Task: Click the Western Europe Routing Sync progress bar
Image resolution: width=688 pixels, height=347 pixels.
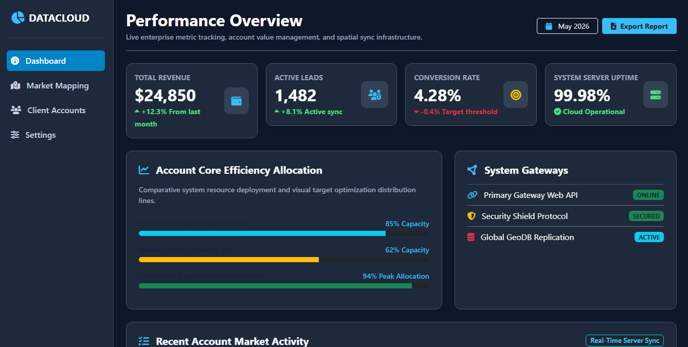Action: point(284,260)
